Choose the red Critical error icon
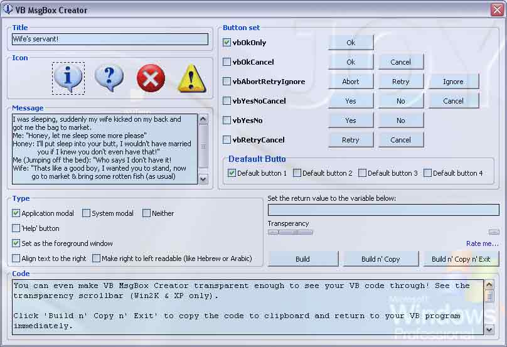The height and width of the screenshot is (347, 507). coord(151,78)
